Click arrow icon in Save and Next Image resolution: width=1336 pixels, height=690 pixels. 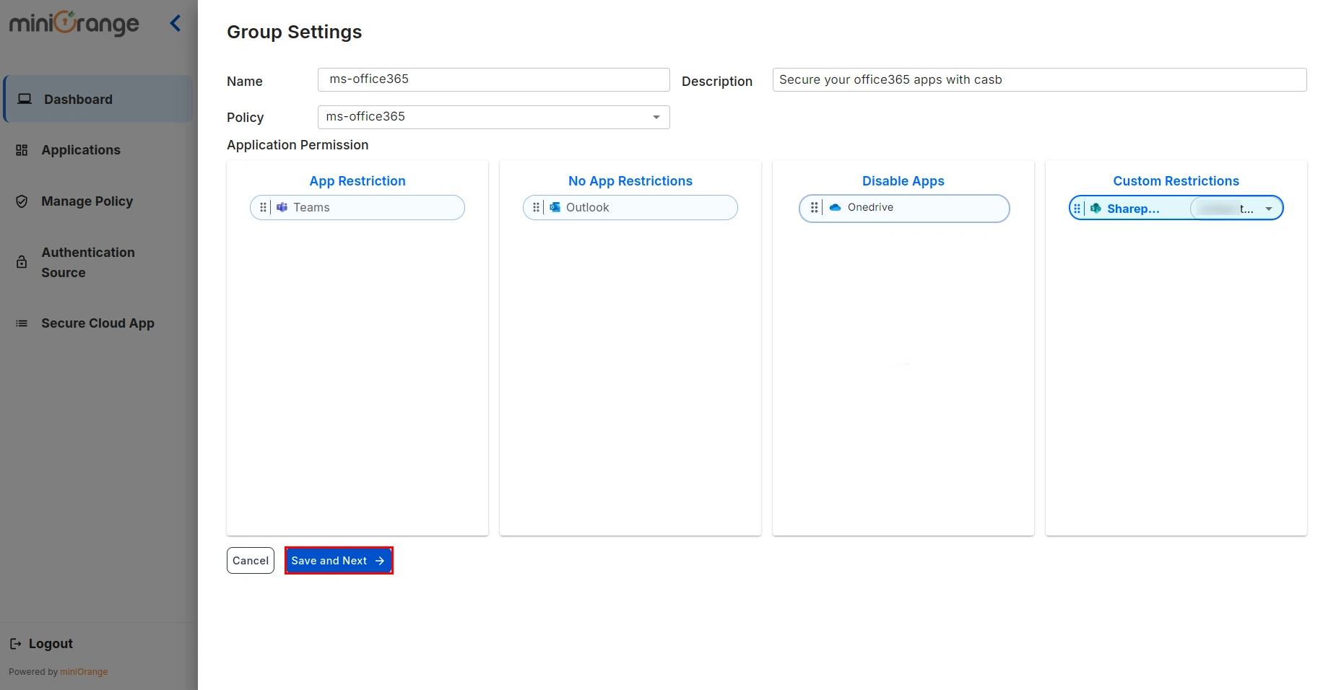pyautogui.click(x=380, y=561)
